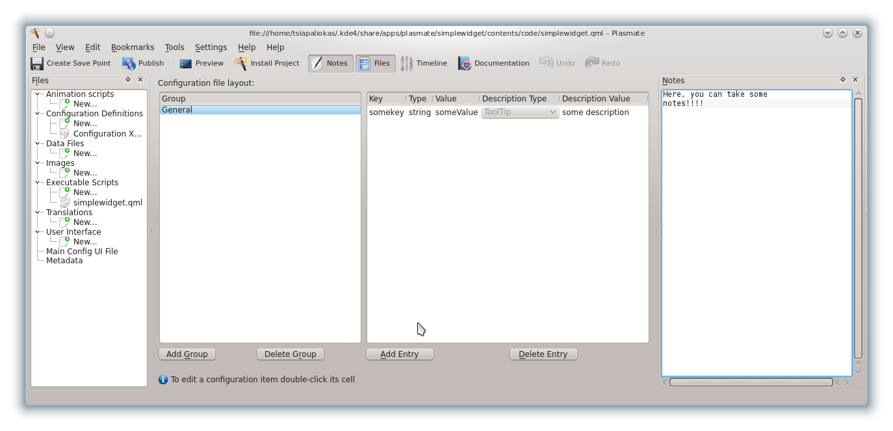Collapse the Animation scripts tree branch
The image size is (893, 431).
point(39,94)
